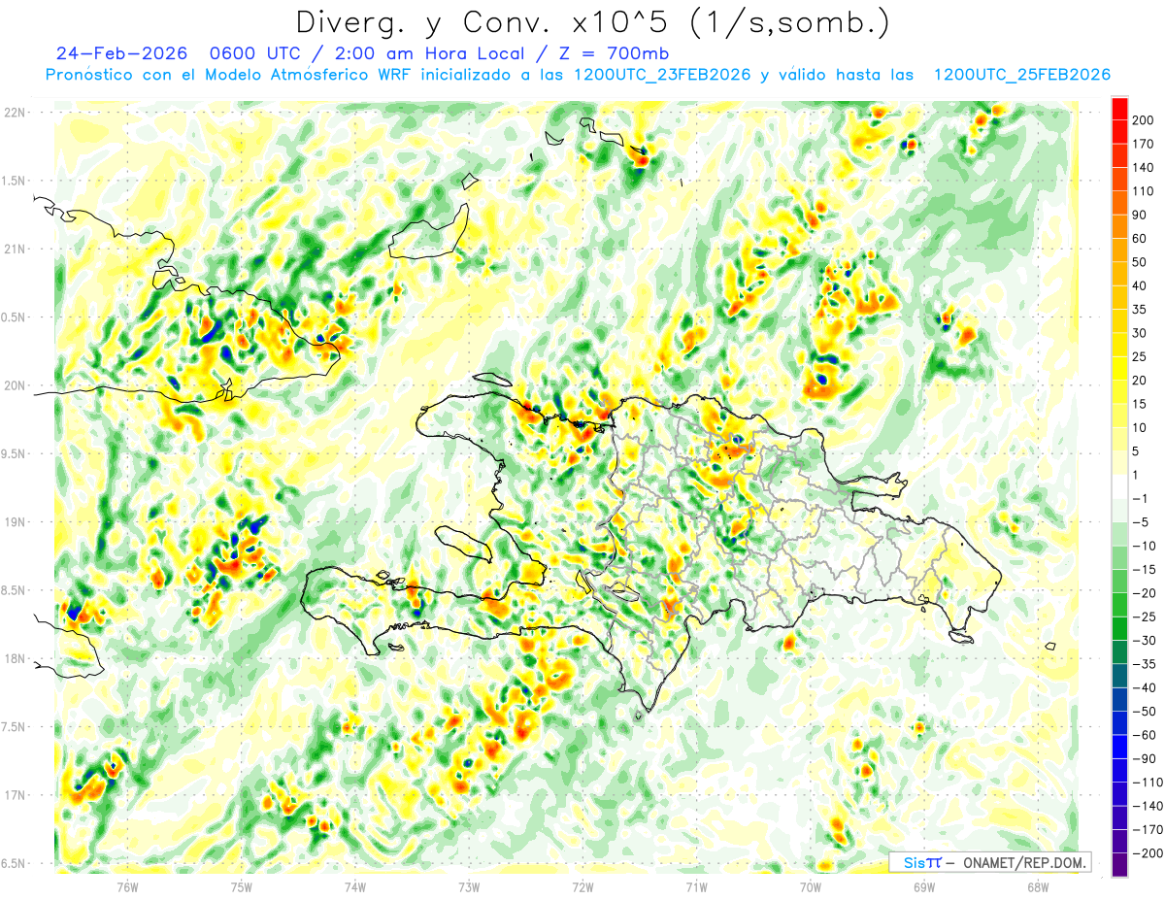Screen dimensions: 1165x900
Task: Click the 21N latitude axis label
Action: (x=15, y=249)
